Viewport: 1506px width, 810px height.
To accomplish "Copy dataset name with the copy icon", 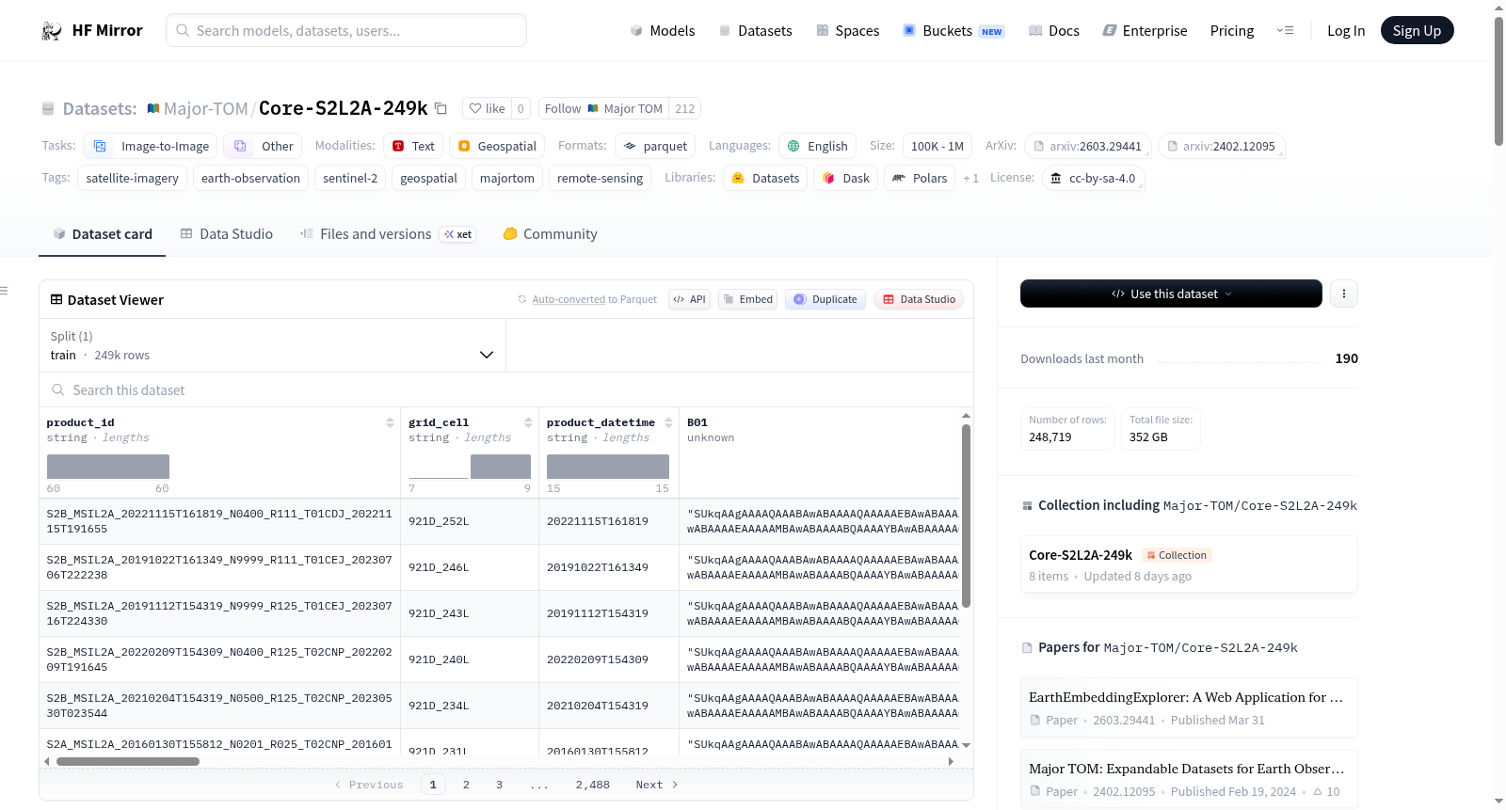I will (441, 108).
